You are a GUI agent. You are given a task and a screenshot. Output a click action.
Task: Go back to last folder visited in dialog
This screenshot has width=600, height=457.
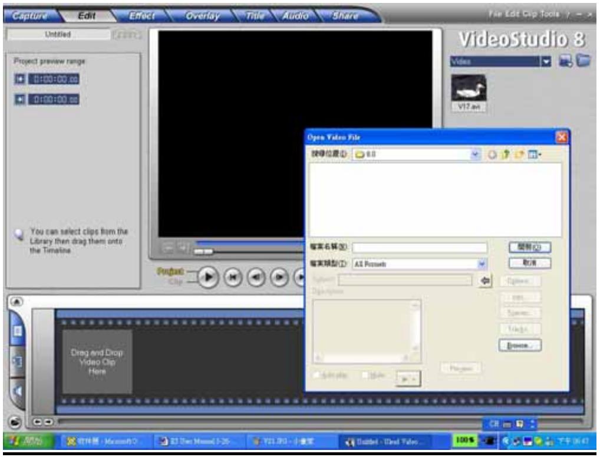tap(492, 154)
